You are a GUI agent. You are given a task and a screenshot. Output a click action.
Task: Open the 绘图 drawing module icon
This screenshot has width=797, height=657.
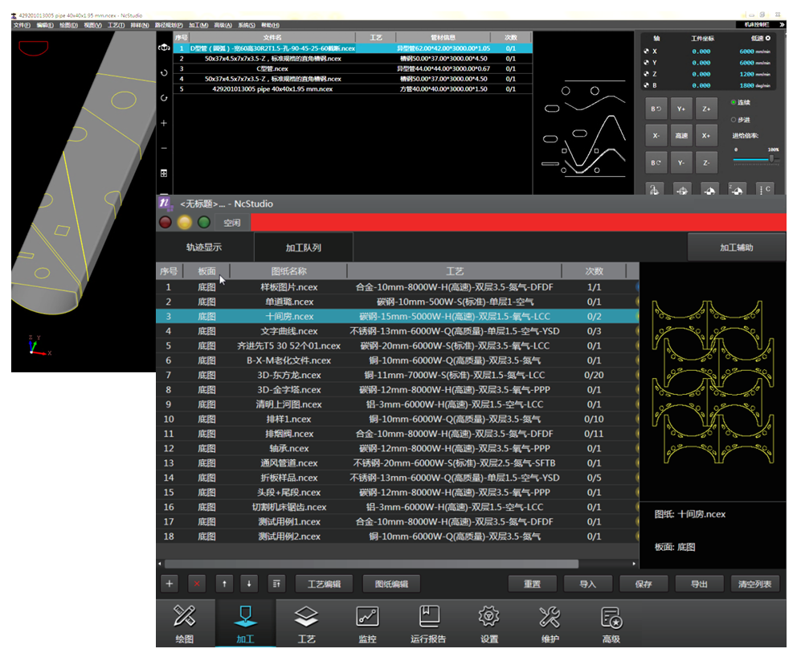185,623
